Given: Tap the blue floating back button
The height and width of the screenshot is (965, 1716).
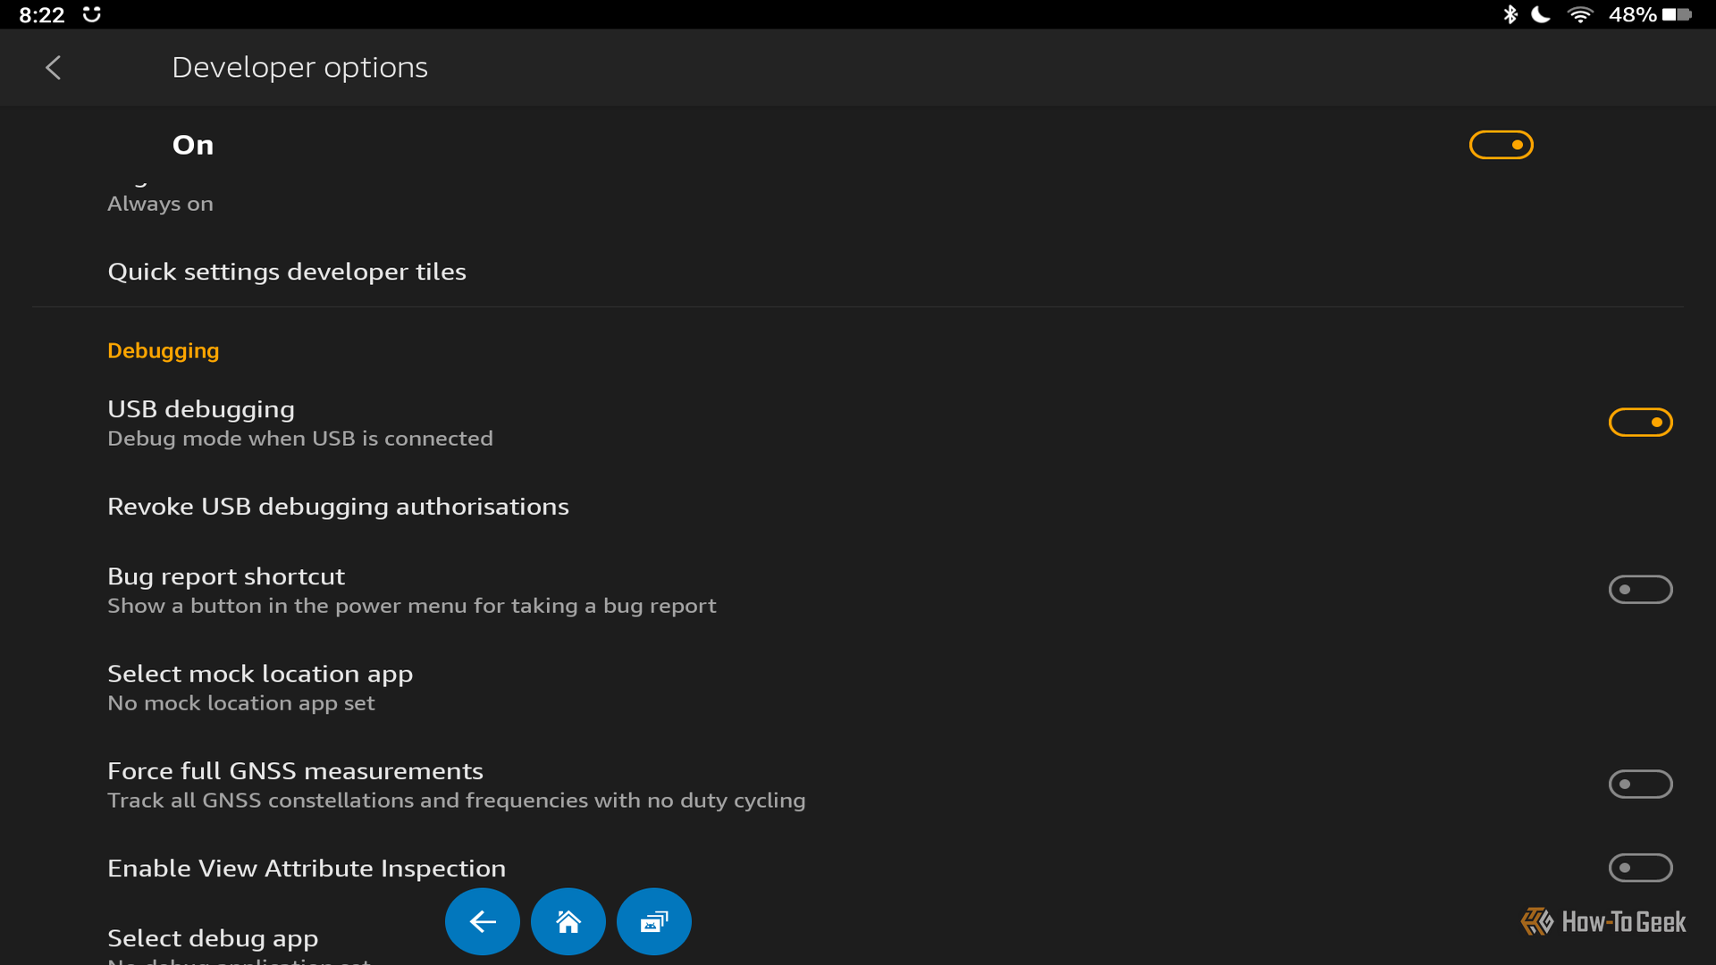Looking at the screenshot, I should [x=483, y=921].
